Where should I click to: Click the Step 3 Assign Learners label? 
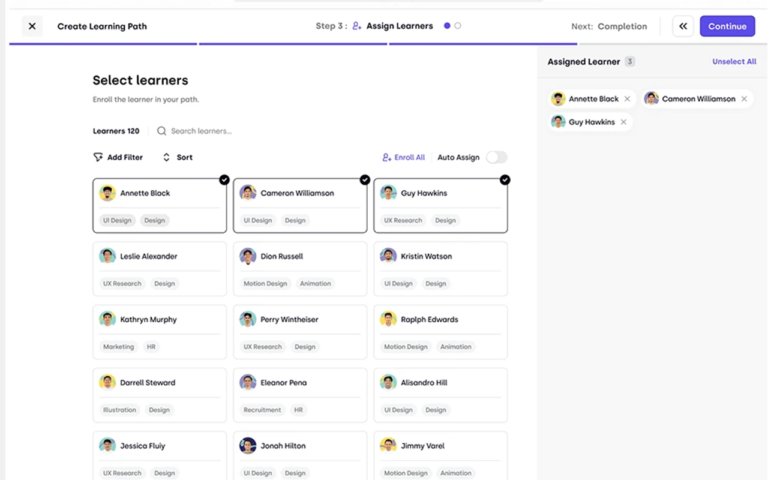[374, 26]
